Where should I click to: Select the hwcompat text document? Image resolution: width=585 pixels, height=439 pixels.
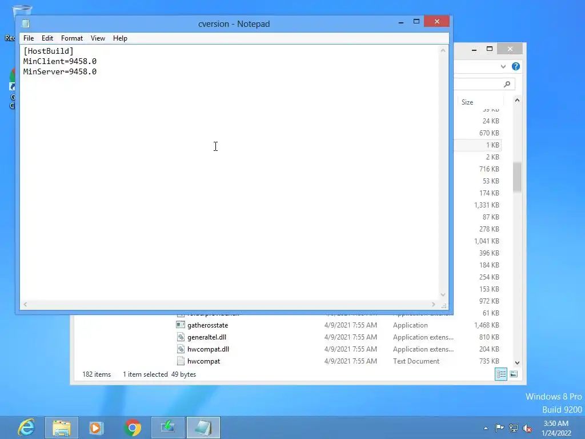[204, 361]
